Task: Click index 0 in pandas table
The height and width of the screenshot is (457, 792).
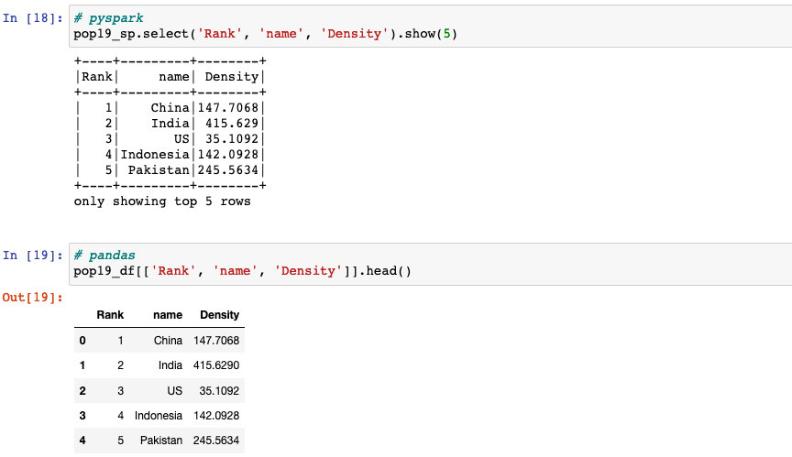Action: pyautogui.click(x=82, y=341)
